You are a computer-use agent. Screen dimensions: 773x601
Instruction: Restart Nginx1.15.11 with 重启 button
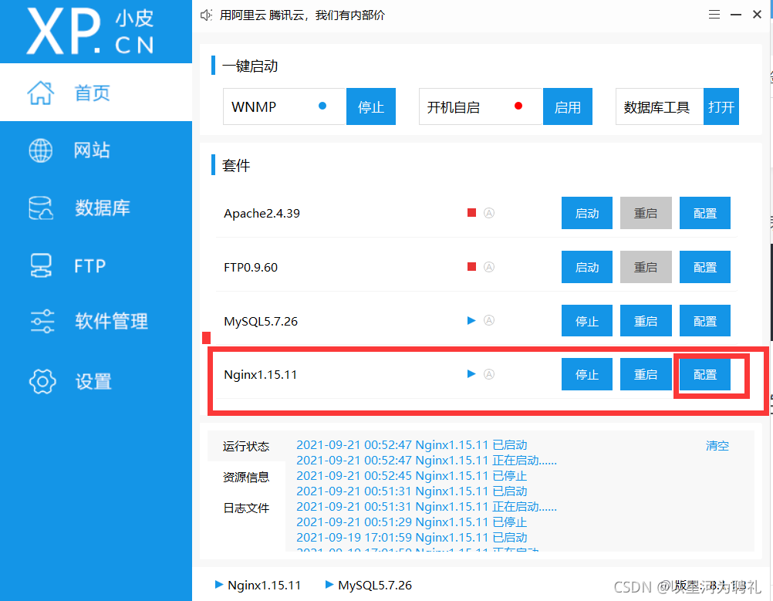point(646,374)
